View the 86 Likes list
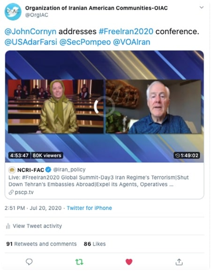Viewport: 211px width, 271px height. click(95, 244)
